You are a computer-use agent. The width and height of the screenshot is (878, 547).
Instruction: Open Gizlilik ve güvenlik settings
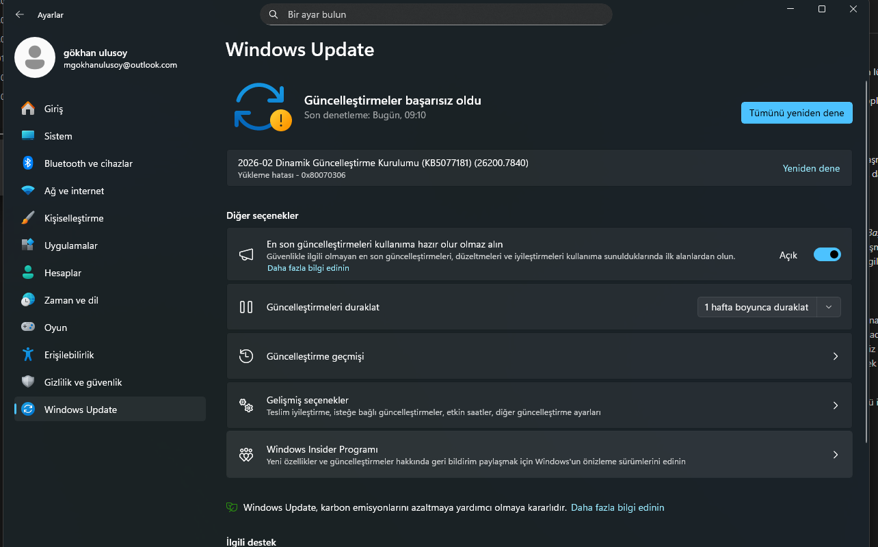point(110,382)
